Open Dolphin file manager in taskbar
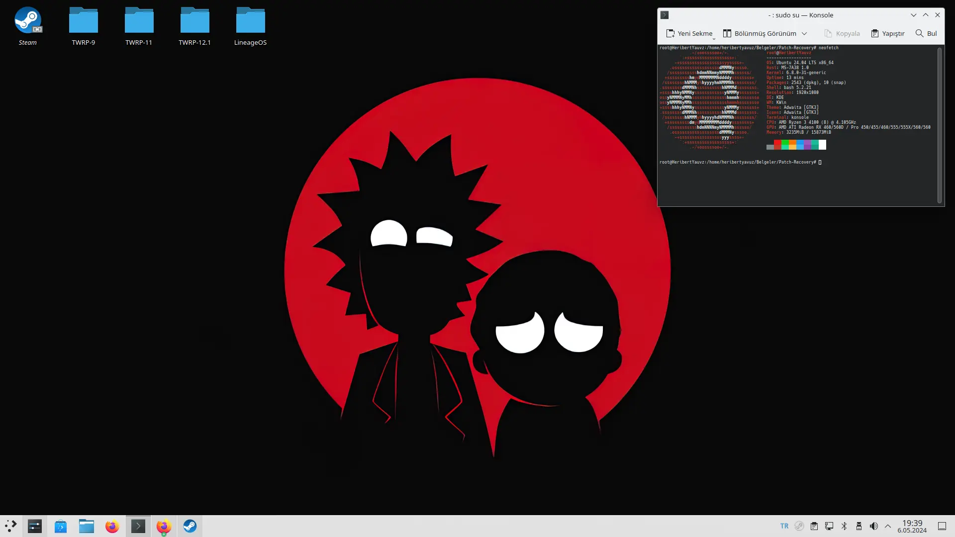The height and width of the screenshot is (537, 955). (87, 526)
